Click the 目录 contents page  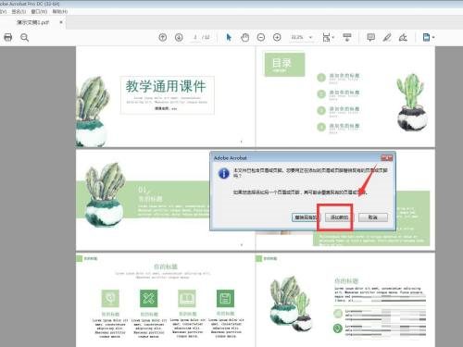coord(345,97)
